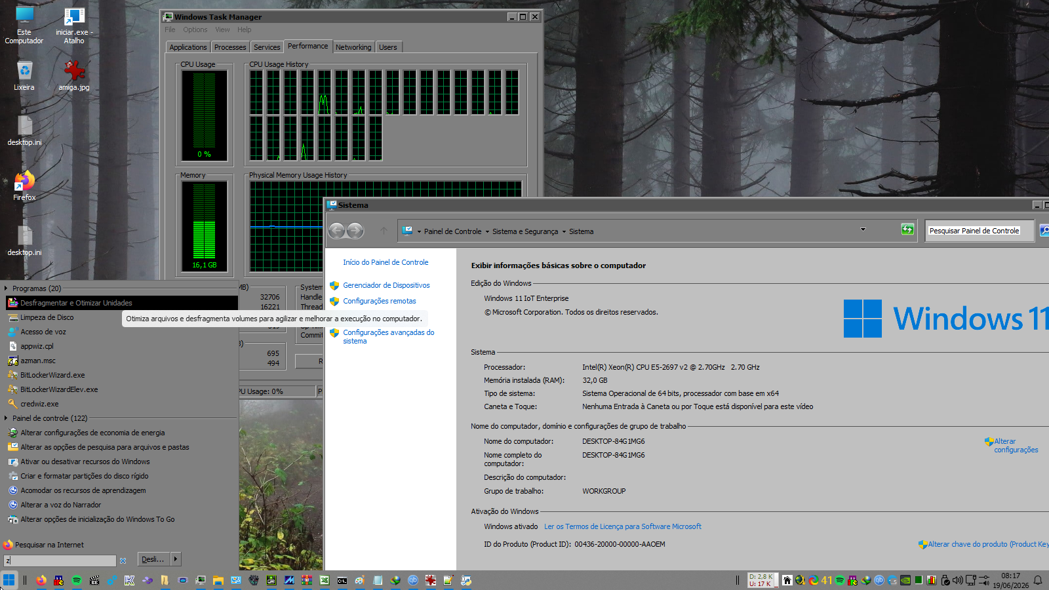Switch to the Networking tab
This screenshot has width=1049, height=590.
353,47
